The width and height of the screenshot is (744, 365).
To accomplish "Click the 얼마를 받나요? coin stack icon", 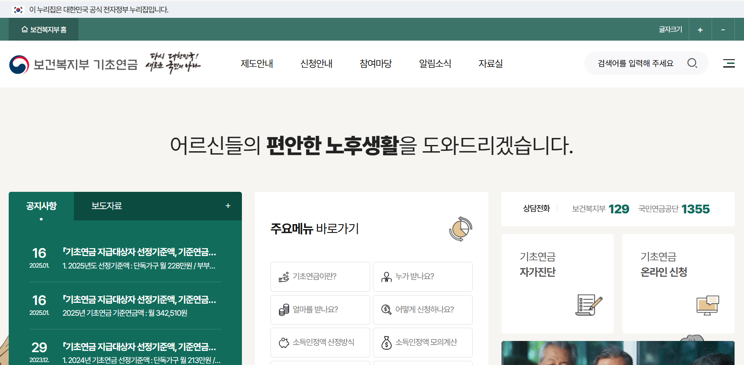I will click(x=284, y=310).
